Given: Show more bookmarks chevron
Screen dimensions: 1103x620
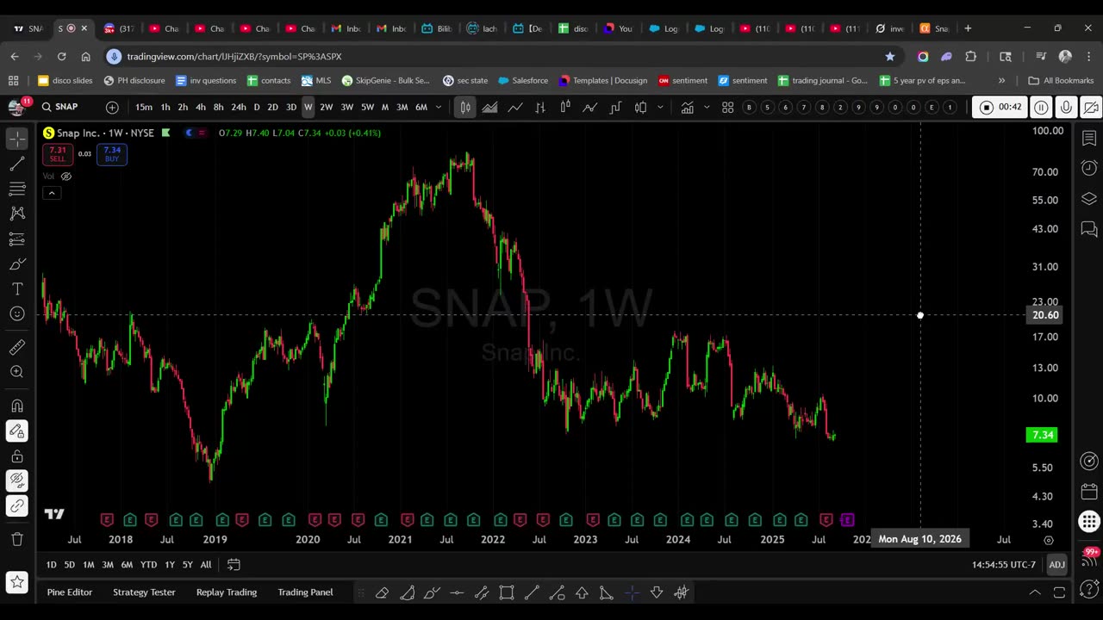Looking at the screenshot, I should coord(1001,80).
